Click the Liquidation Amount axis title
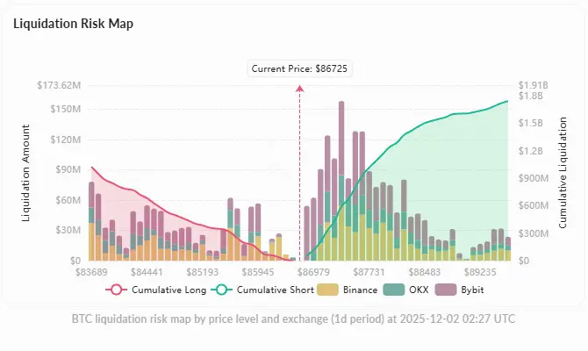This screenshot has width=588, height=351. coord(27,174)
